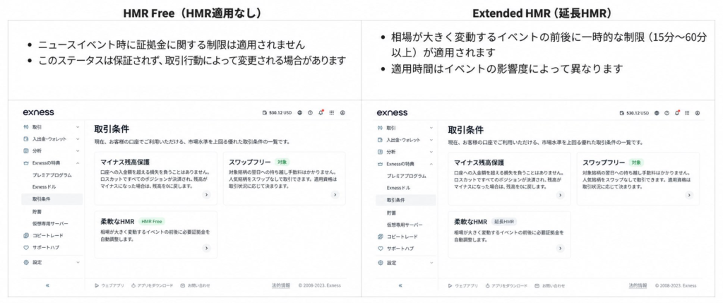Screen dimensions: 723x303
Task: Click the globe language icon in HMR Free panel
Action: click(299, 112)
